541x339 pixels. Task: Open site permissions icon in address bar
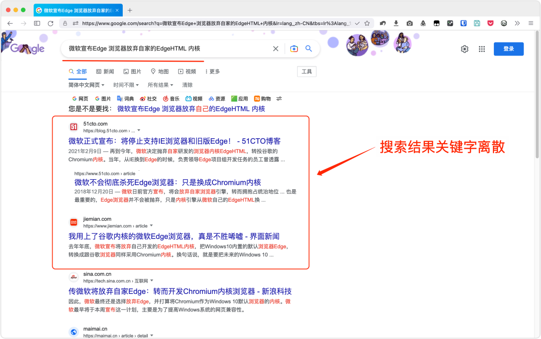pyautogui.click(x=76, y=24)
